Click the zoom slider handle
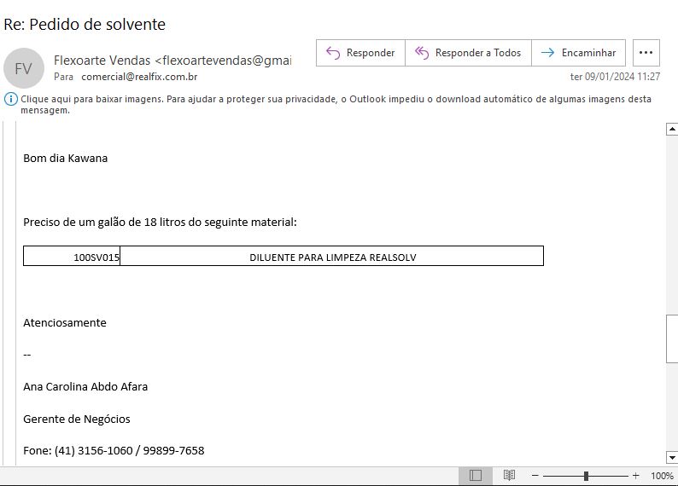The width and height of the screenshot is (678, 486). pos(586,476)
